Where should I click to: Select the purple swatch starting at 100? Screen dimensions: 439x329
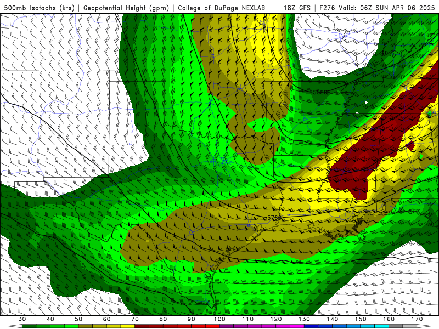227,326
